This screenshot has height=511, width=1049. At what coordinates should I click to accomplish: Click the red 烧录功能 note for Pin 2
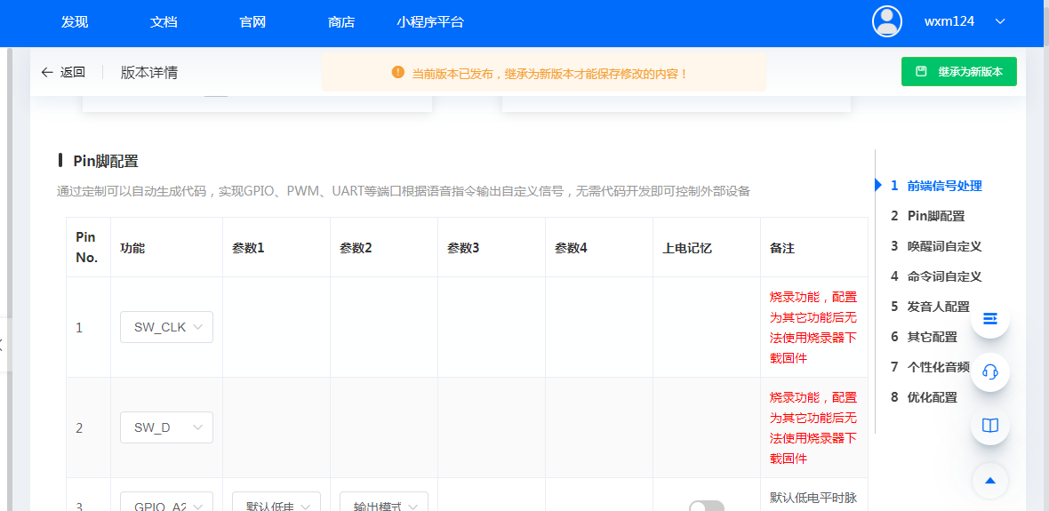coord(813,428)
